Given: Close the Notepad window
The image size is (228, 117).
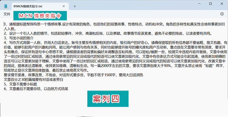Looking at the screenshot, I should point(222,4).
